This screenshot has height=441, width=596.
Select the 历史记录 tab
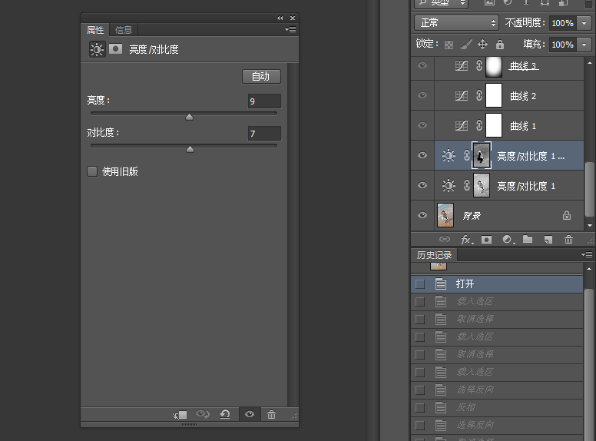(435, 255)
